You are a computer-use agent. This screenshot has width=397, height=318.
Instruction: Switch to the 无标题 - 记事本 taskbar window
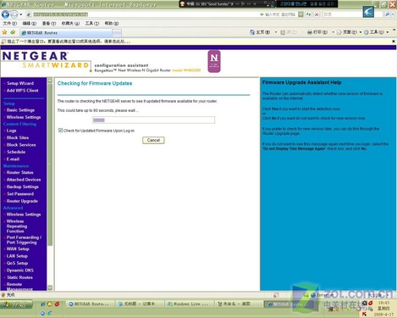click(x=140, y=304)
